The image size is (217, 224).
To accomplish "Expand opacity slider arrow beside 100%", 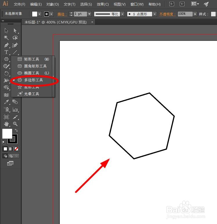I will tap(195, 14).
